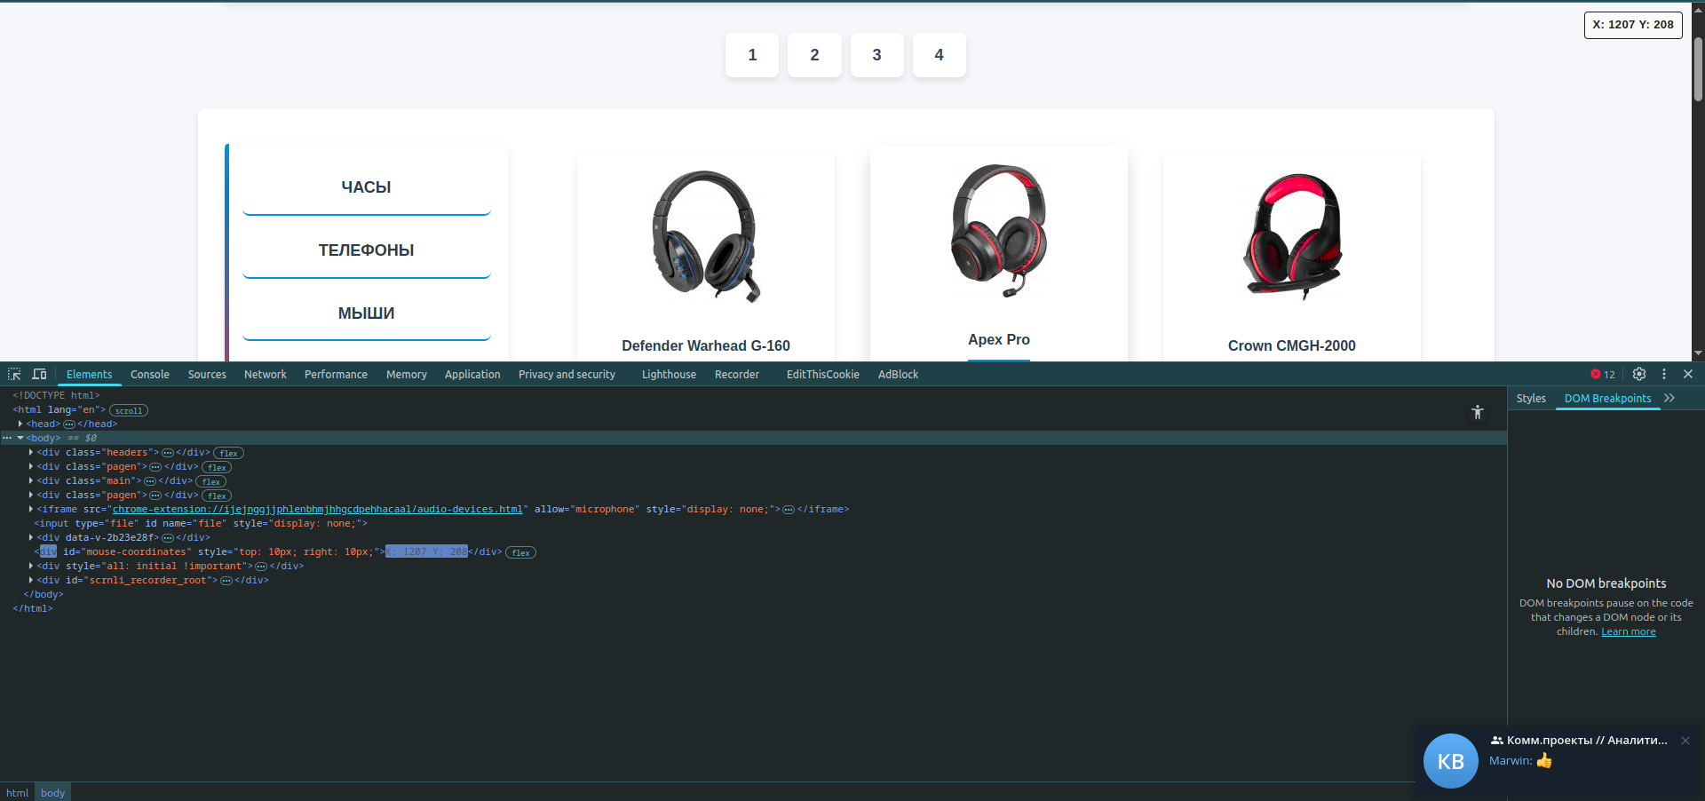Click the KB avatar in chat popup
This screenshot has height=801, width=1705.
coord(1450,760)
